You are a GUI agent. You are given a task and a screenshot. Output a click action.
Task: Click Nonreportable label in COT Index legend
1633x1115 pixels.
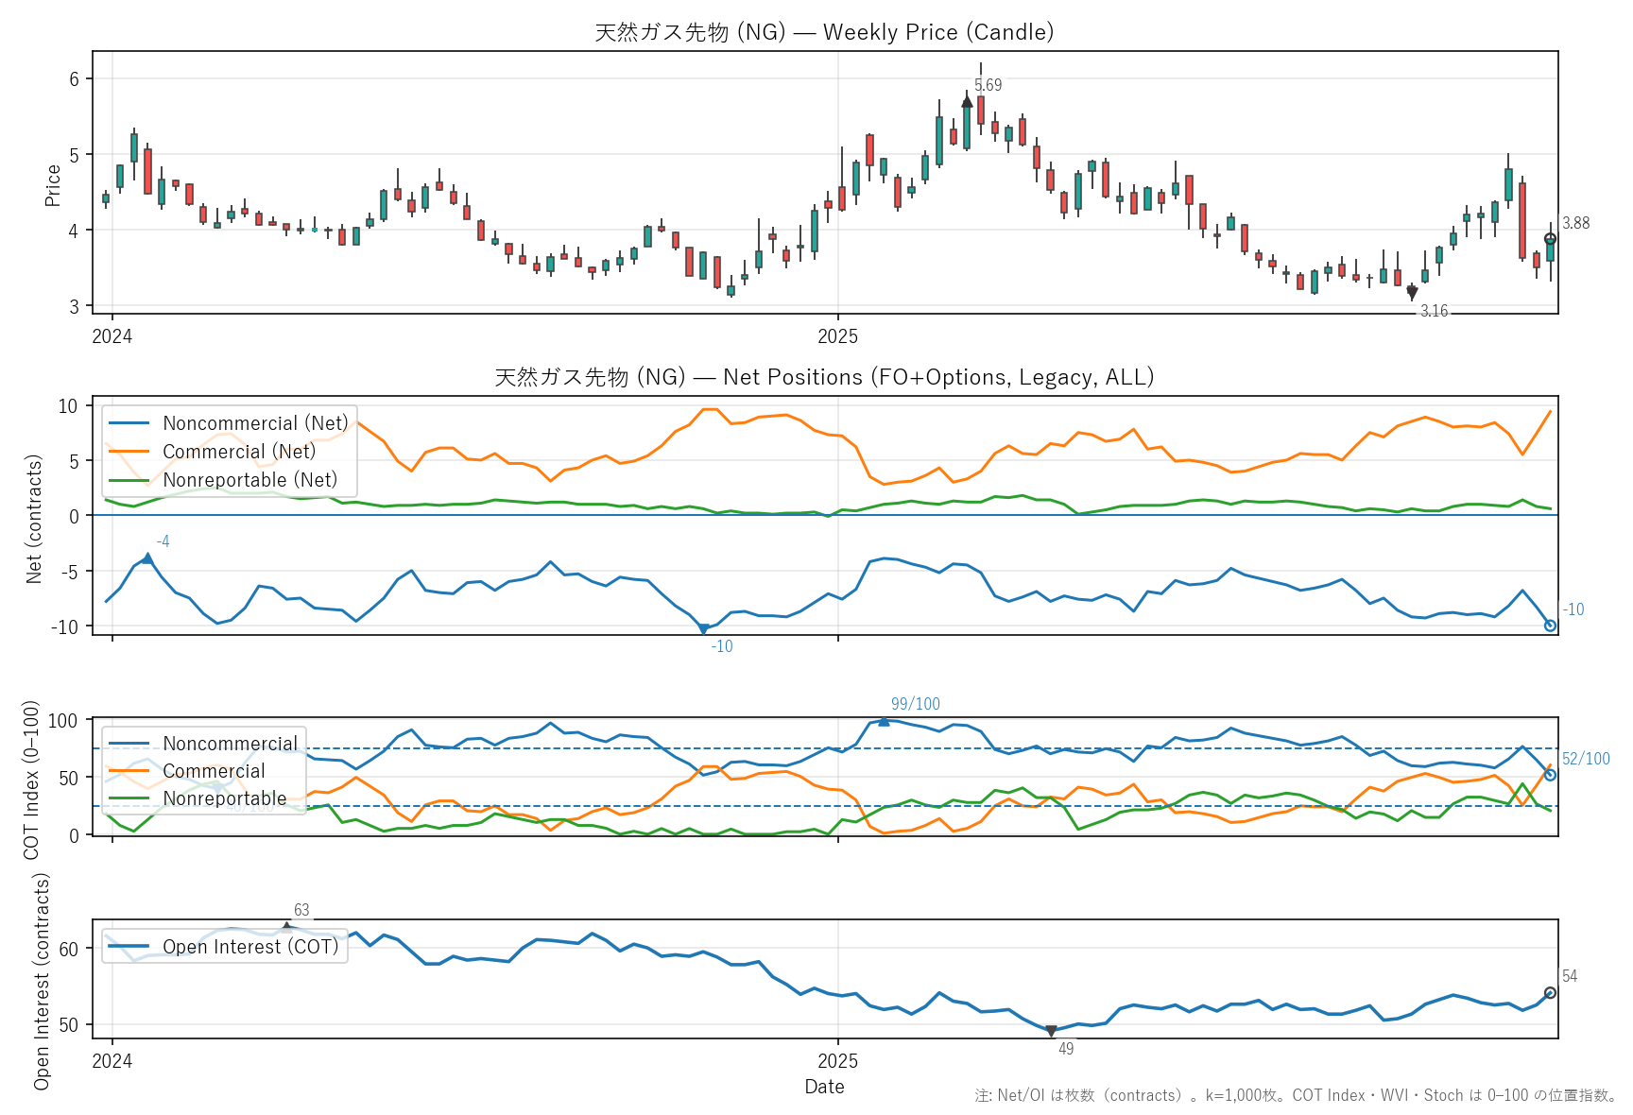pyautogui.click(x=224, y=798)
